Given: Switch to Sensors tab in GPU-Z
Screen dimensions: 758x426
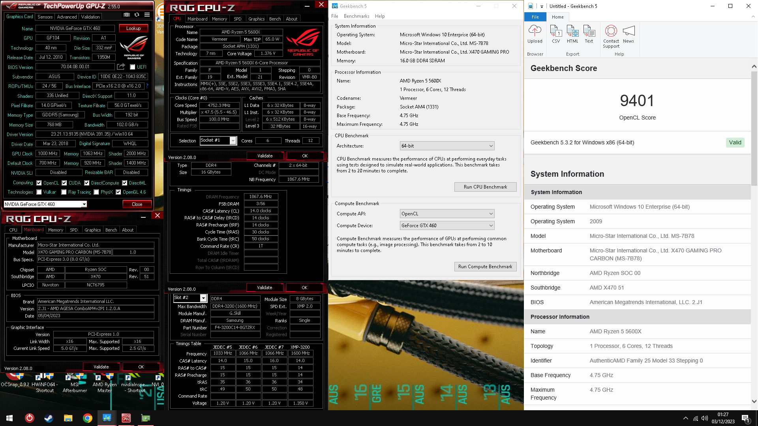Looking at the screenshot, I should tap(45, 17).
